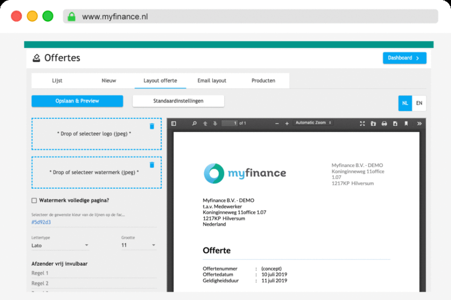
Task: Click the print icon in the PDF toolbar
Action: click(x=383, y=123)
